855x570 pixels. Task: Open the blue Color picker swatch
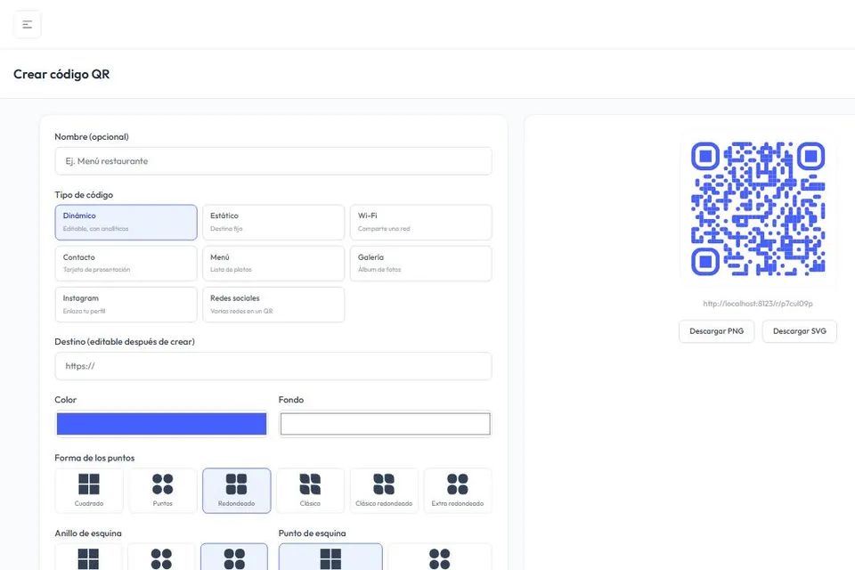[161, 424]
